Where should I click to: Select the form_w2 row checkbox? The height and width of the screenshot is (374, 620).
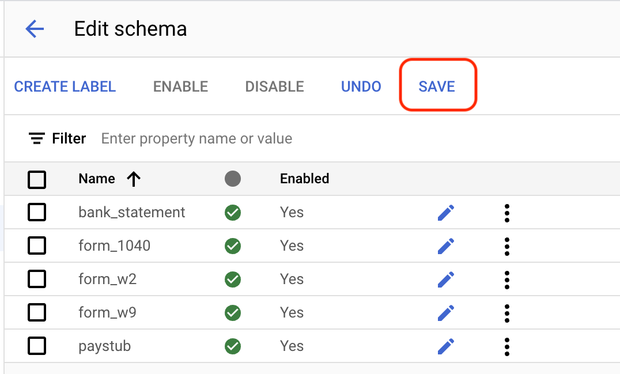(37, 279)
